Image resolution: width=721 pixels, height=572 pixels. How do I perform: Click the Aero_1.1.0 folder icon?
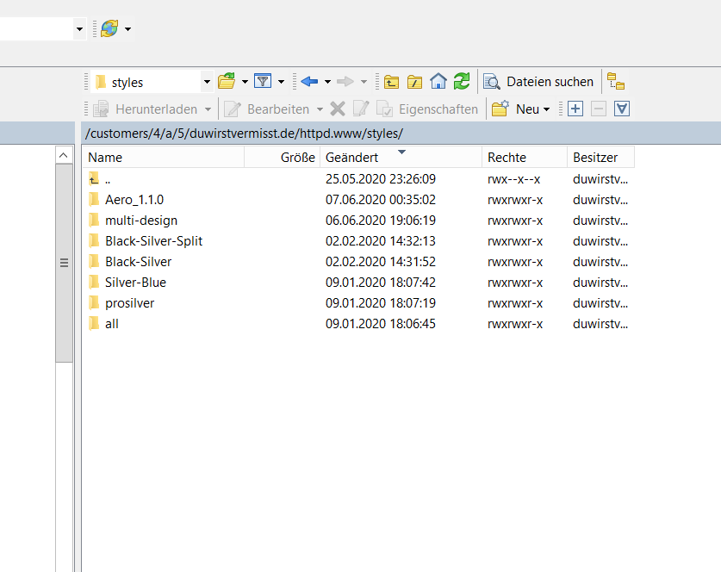[94, 199]
